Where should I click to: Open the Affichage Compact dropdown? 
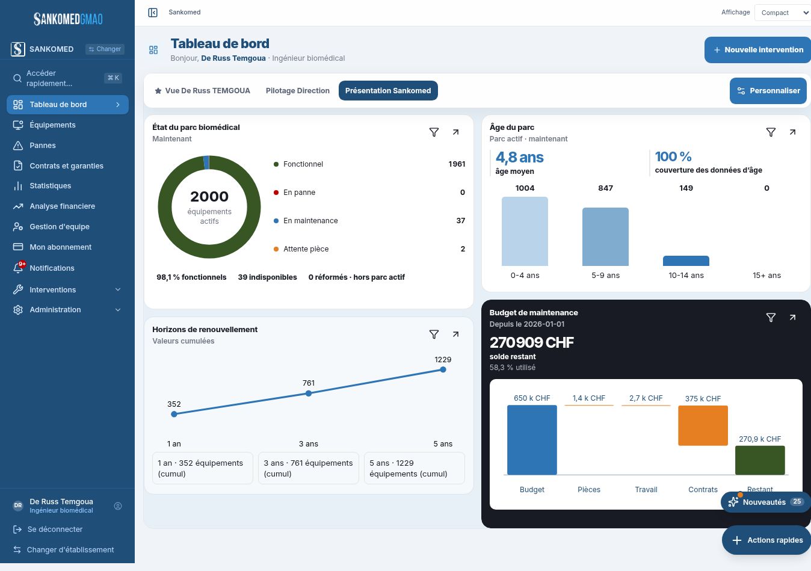tap(783, 13)
